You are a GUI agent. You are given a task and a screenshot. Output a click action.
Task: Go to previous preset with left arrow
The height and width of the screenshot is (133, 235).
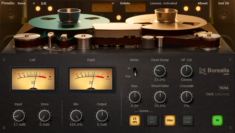pyautogui.click(x=34, y=3)
